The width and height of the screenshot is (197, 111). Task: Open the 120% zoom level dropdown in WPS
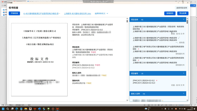tap(171, 105)
